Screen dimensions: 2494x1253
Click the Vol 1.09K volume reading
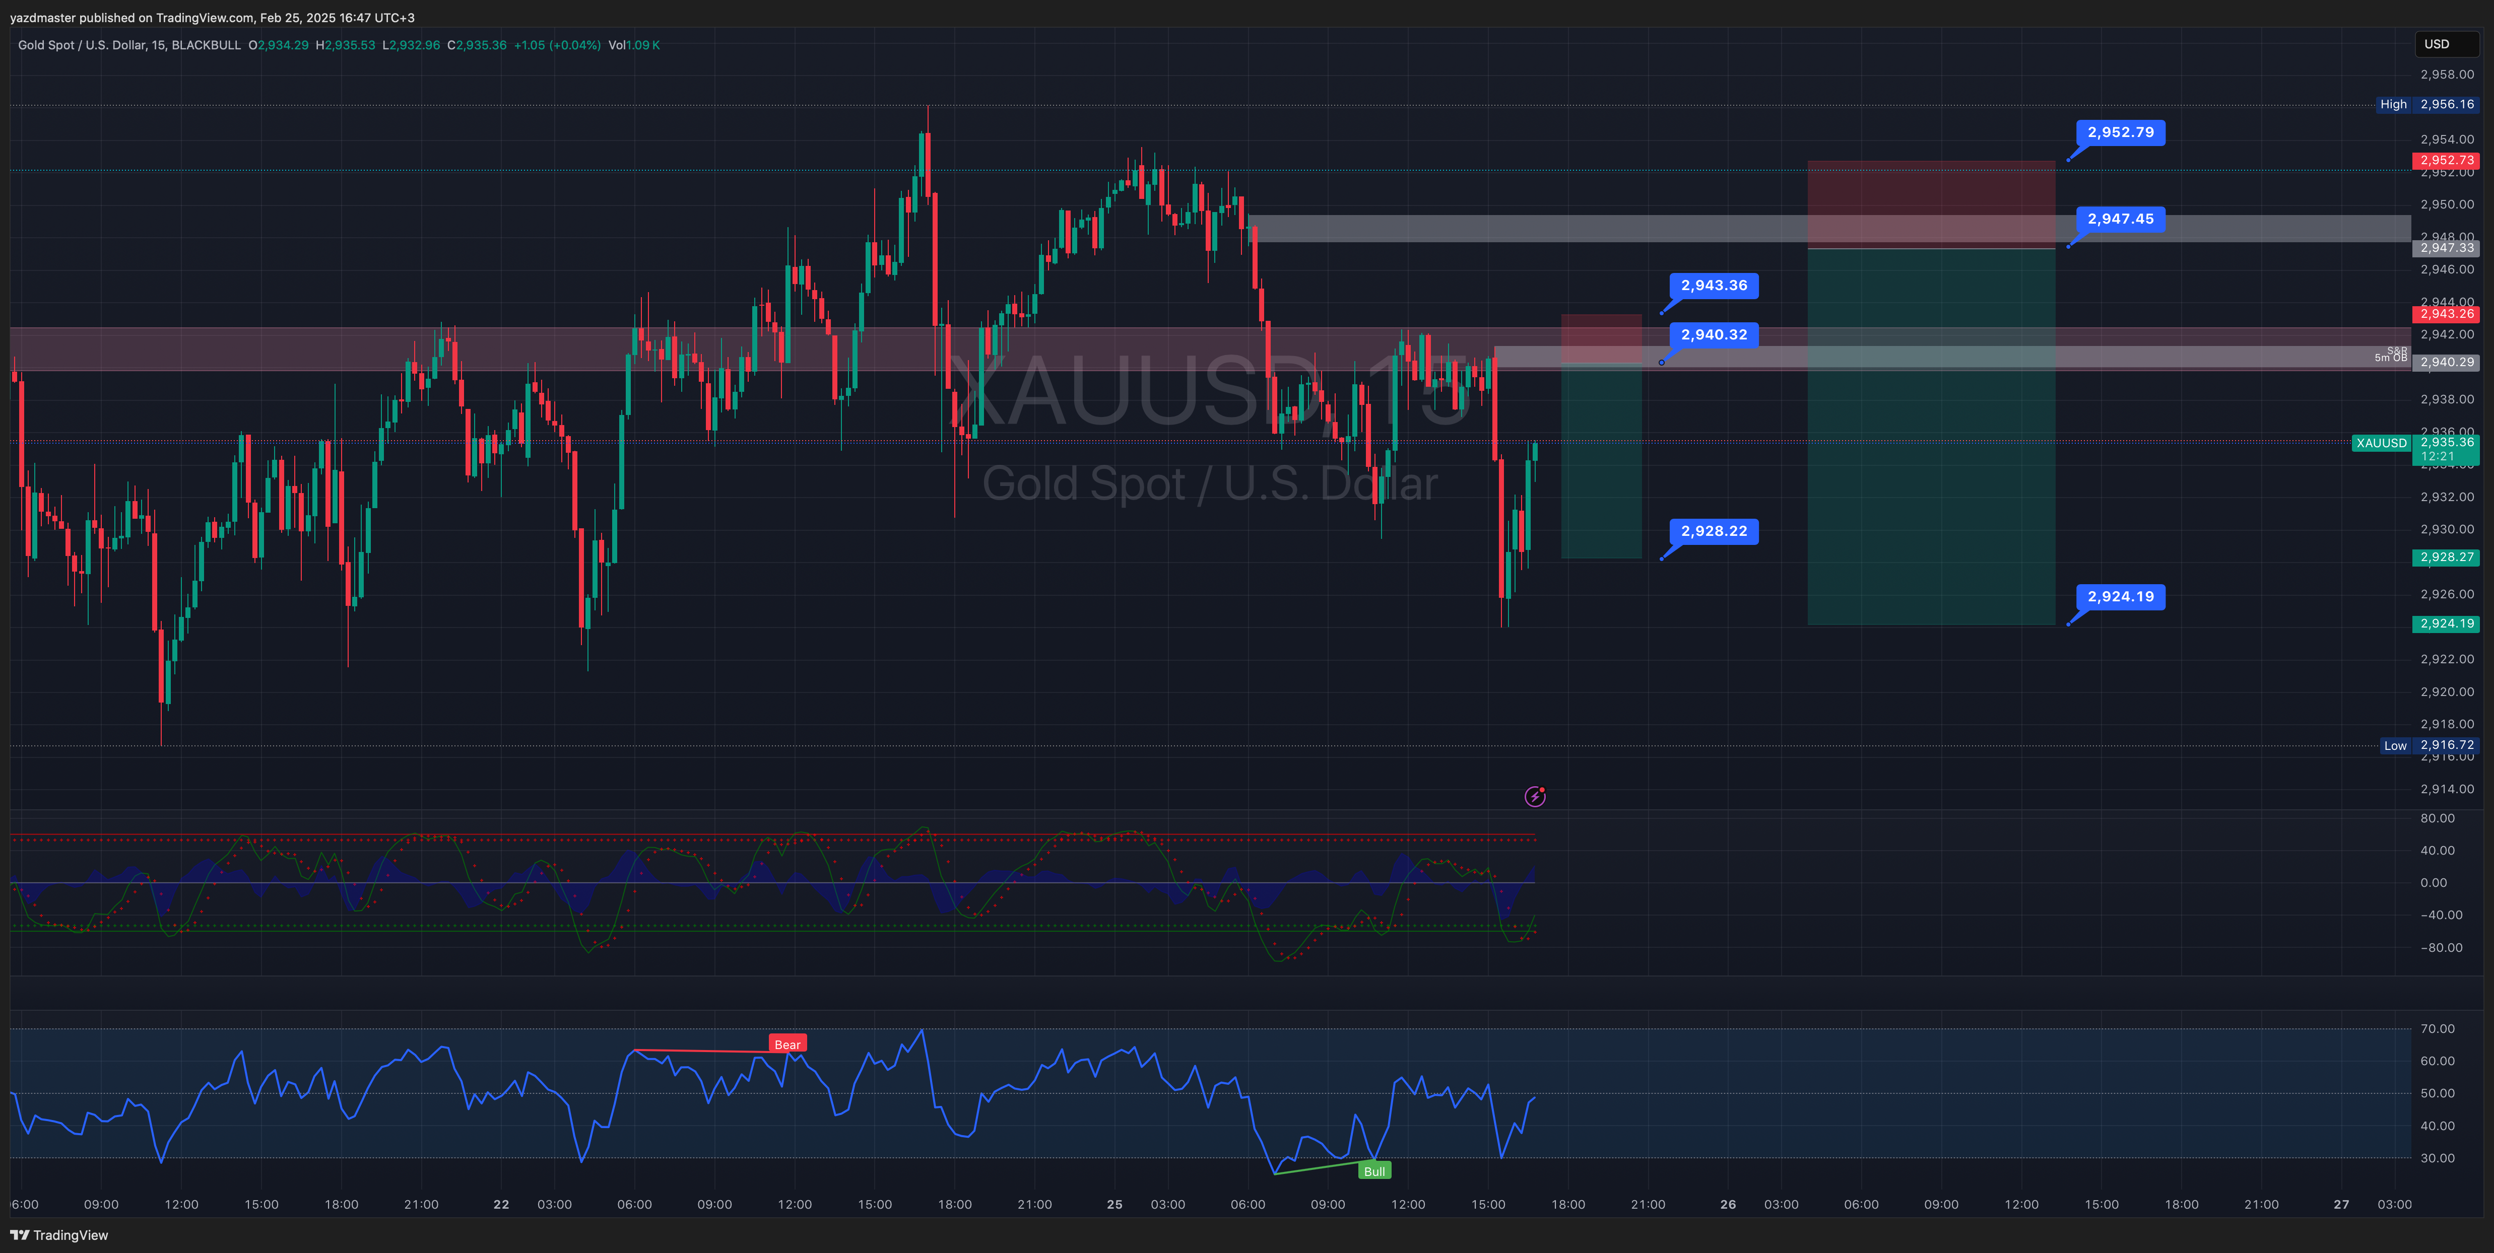pyautogui.click(x=634, y=44)
